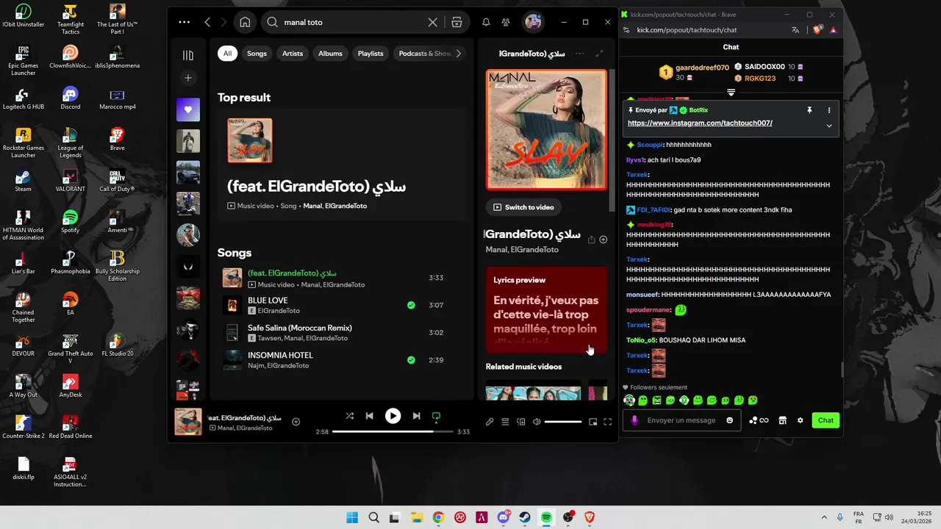
Task: Click the Envoyer un message field
Action: 681,420
